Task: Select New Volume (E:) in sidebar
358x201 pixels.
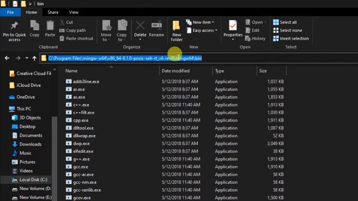Action: coord(32,197)
